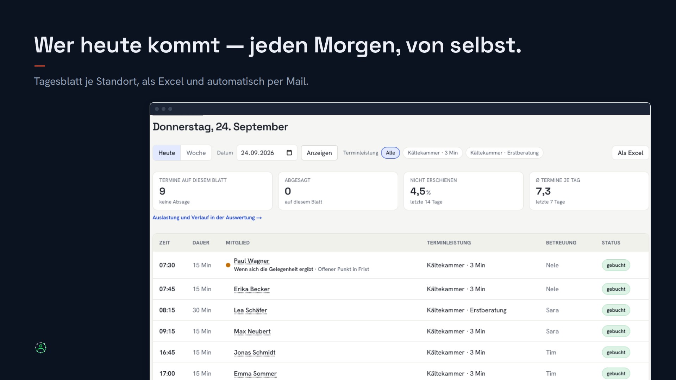Viewport: 676px width, 380px height.
Task: Click the Dauer column header
Action: coord(201,243)
